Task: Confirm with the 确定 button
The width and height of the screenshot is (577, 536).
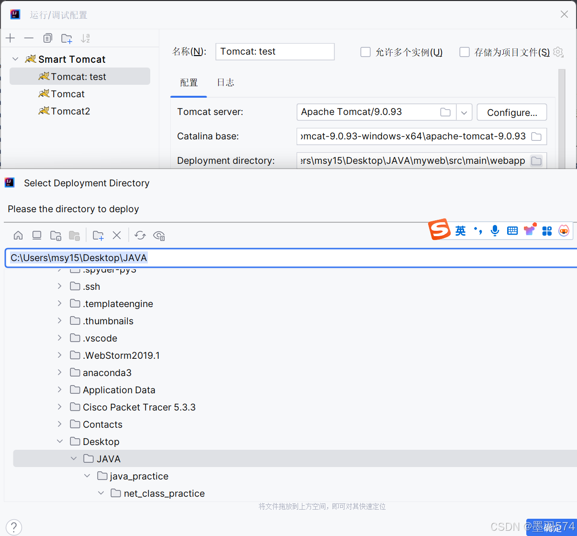Action: (552, 527)
